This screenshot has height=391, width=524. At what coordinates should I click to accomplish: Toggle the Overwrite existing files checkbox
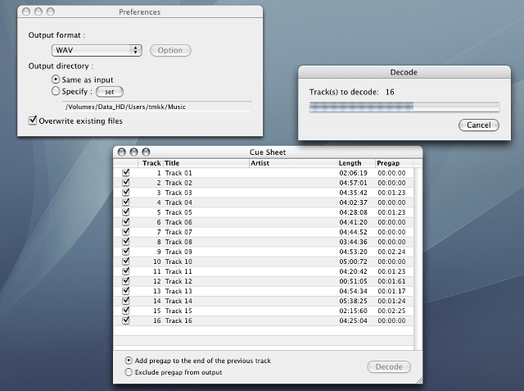pos(33,120)
